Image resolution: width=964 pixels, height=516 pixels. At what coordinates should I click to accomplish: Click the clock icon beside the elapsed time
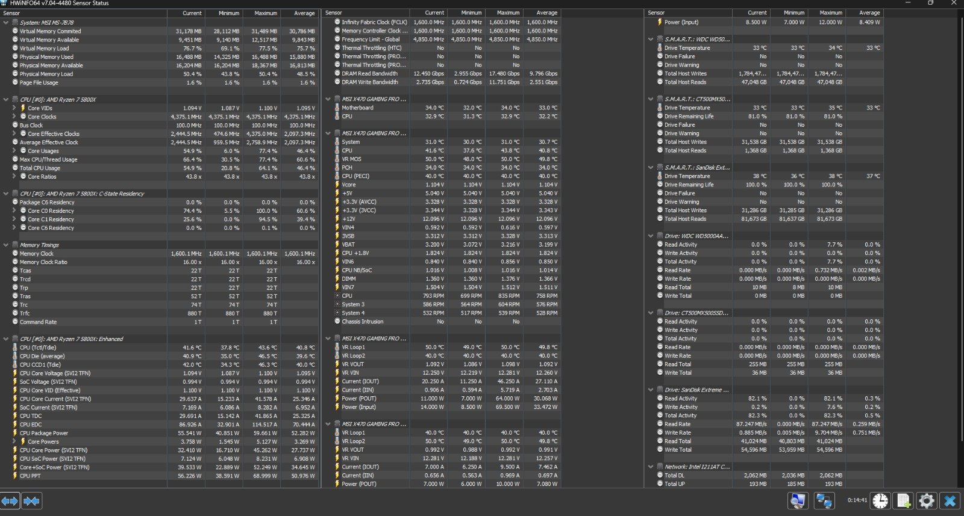click(x=880, y=500)
